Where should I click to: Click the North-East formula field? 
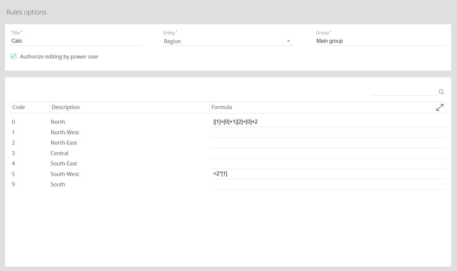point(328,143)
